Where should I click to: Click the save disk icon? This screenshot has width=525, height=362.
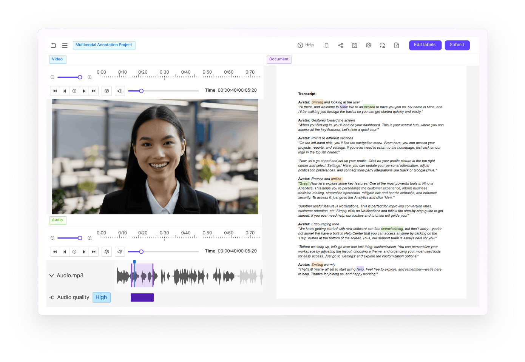coord(355,45)
